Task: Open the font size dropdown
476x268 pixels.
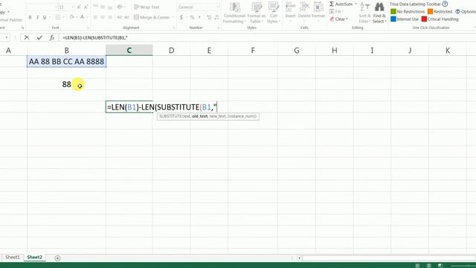Action: (x=73, y=7)
